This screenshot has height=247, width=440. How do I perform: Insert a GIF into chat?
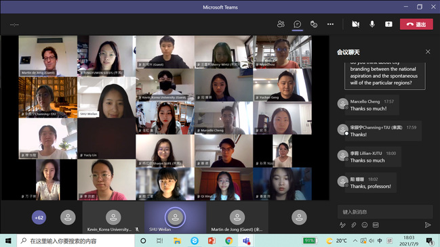376,225
